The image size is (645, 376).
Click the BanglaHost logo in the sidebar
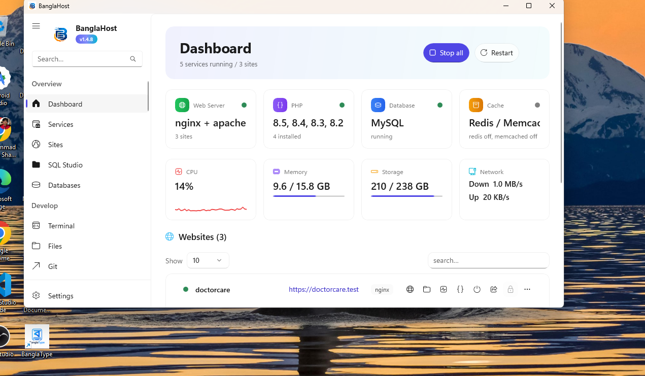[x=61, y=34]
